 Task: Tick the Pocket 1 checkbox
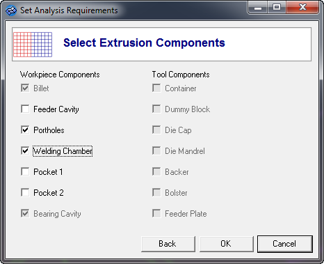coord(25,171)
